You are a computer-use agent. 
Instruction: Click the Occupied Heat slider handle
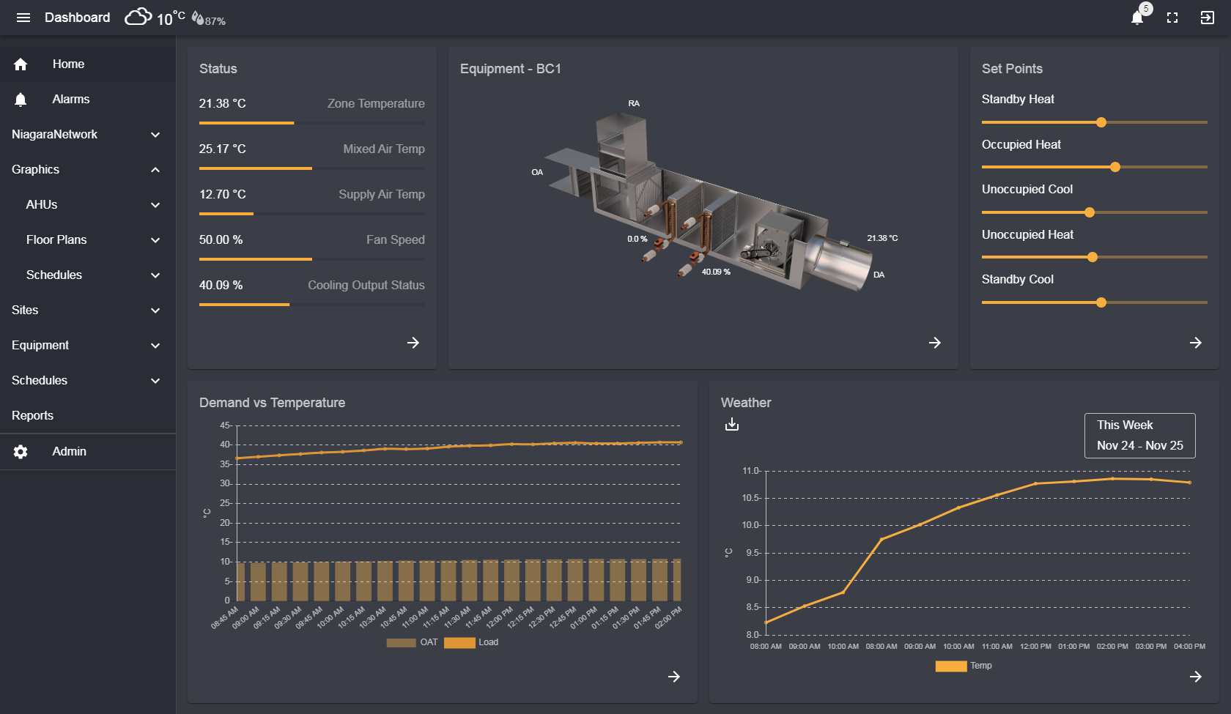tap(1115, 167)
